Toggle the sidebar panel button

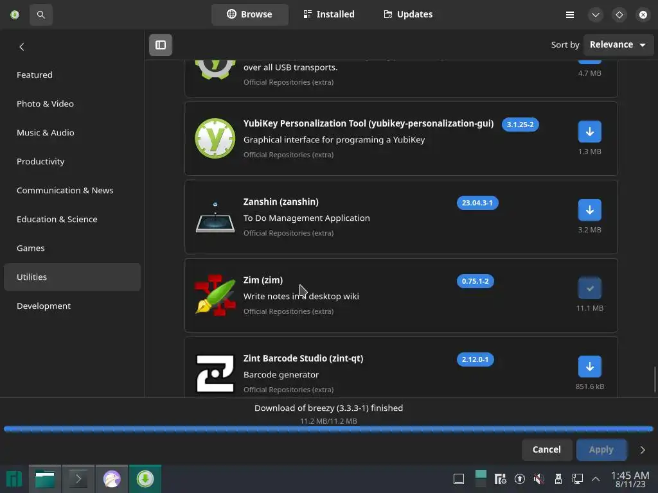(160, 45)
